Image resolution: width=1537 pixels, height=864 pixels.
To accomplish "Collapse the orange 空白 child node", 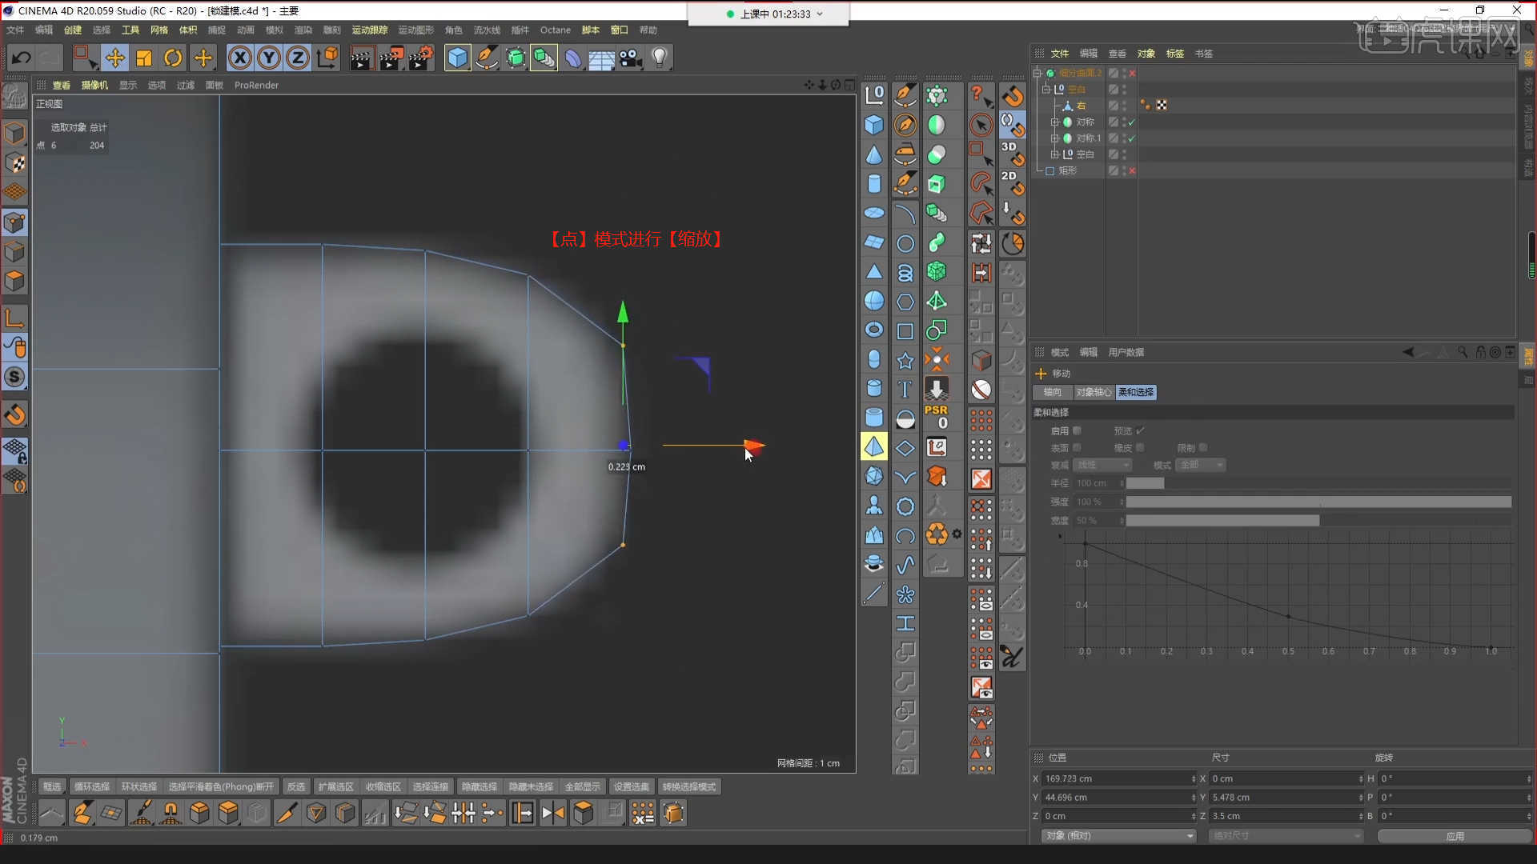I will [1045, 89].
